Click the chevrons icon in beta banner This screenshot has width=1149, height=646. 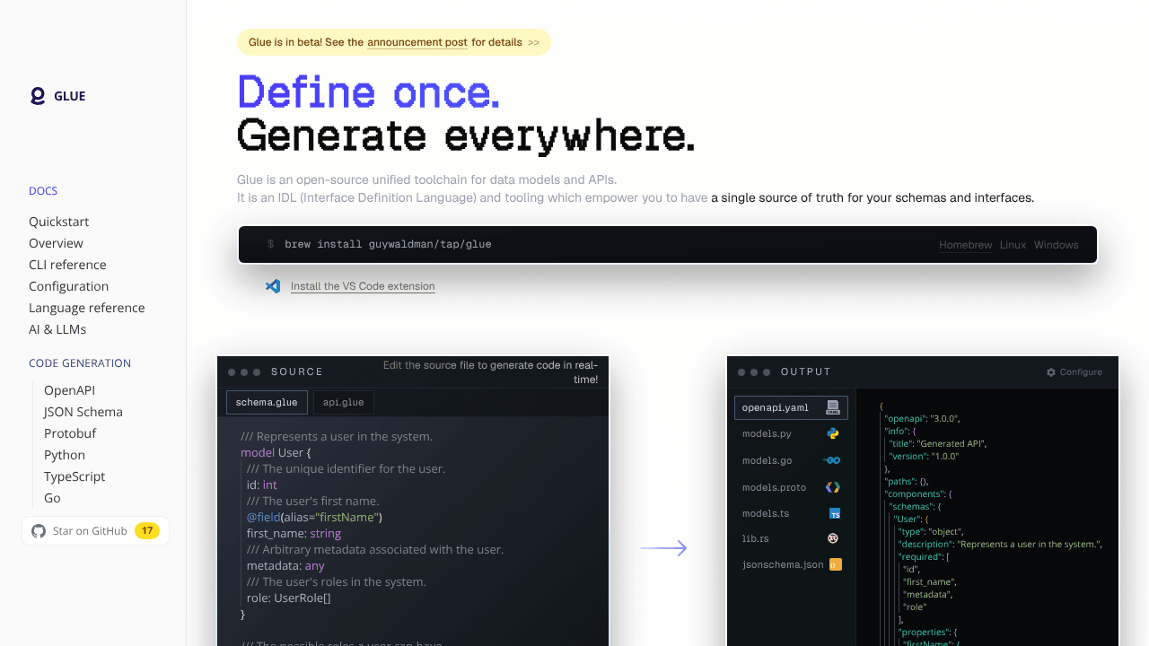click(534, 42)
